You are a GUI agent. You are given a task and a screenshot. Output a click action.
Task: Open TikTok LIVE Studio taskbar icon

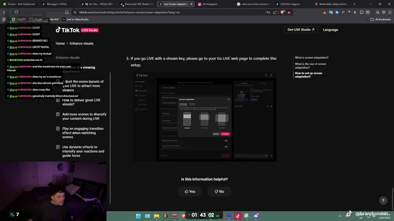[238, 216]
